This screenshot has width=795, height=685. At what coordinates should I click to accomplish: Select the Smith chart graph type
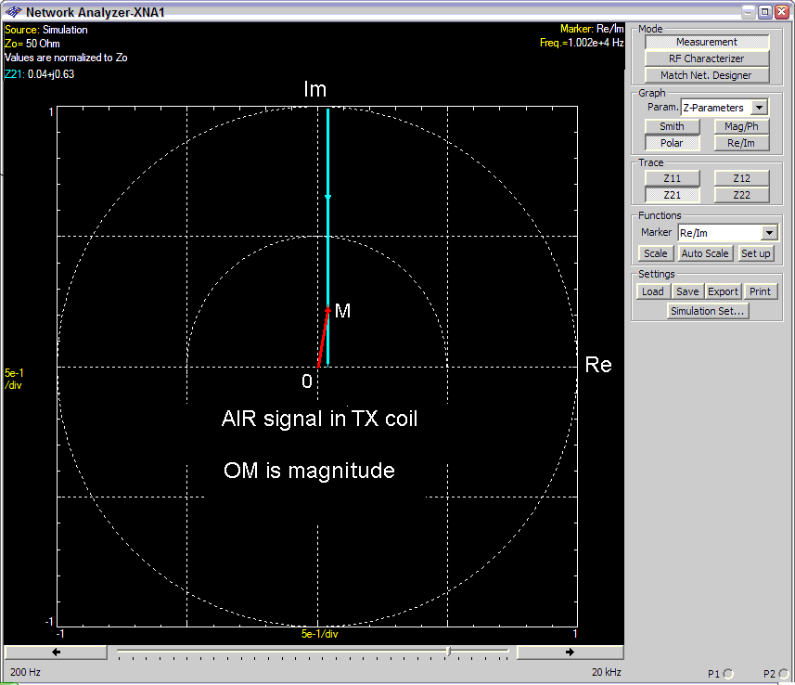(x=673, y=126)
